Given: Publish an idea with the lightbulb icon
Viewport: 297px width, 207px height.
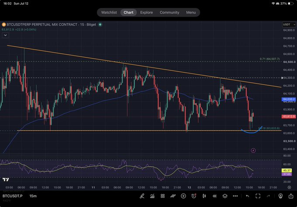Looking at the screenshot, I should point(280,196).
